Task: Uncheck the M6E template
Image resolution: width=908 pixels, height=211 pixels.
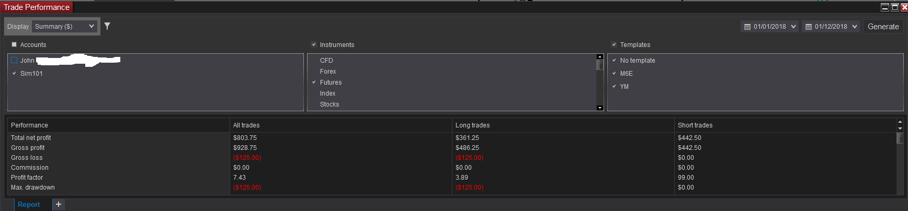Action: tap(614, 74)
